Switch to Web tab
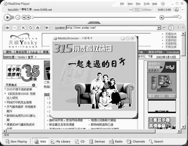 coord(40,142)
